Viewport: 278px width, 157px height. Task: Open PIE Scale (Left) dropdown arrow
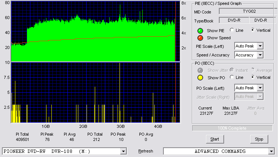260,46
